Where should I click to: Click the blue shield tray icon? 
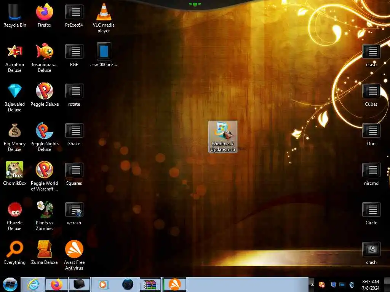[x=333, y=284]
